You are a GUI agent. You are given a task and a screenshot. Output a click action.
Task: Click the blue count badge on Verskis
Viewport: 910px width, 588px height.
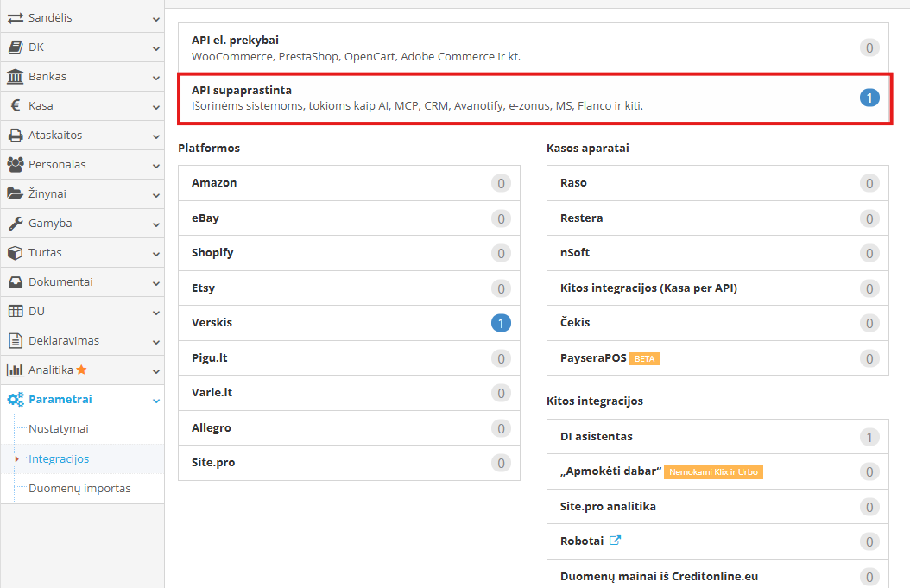click(x=501, y=323)
